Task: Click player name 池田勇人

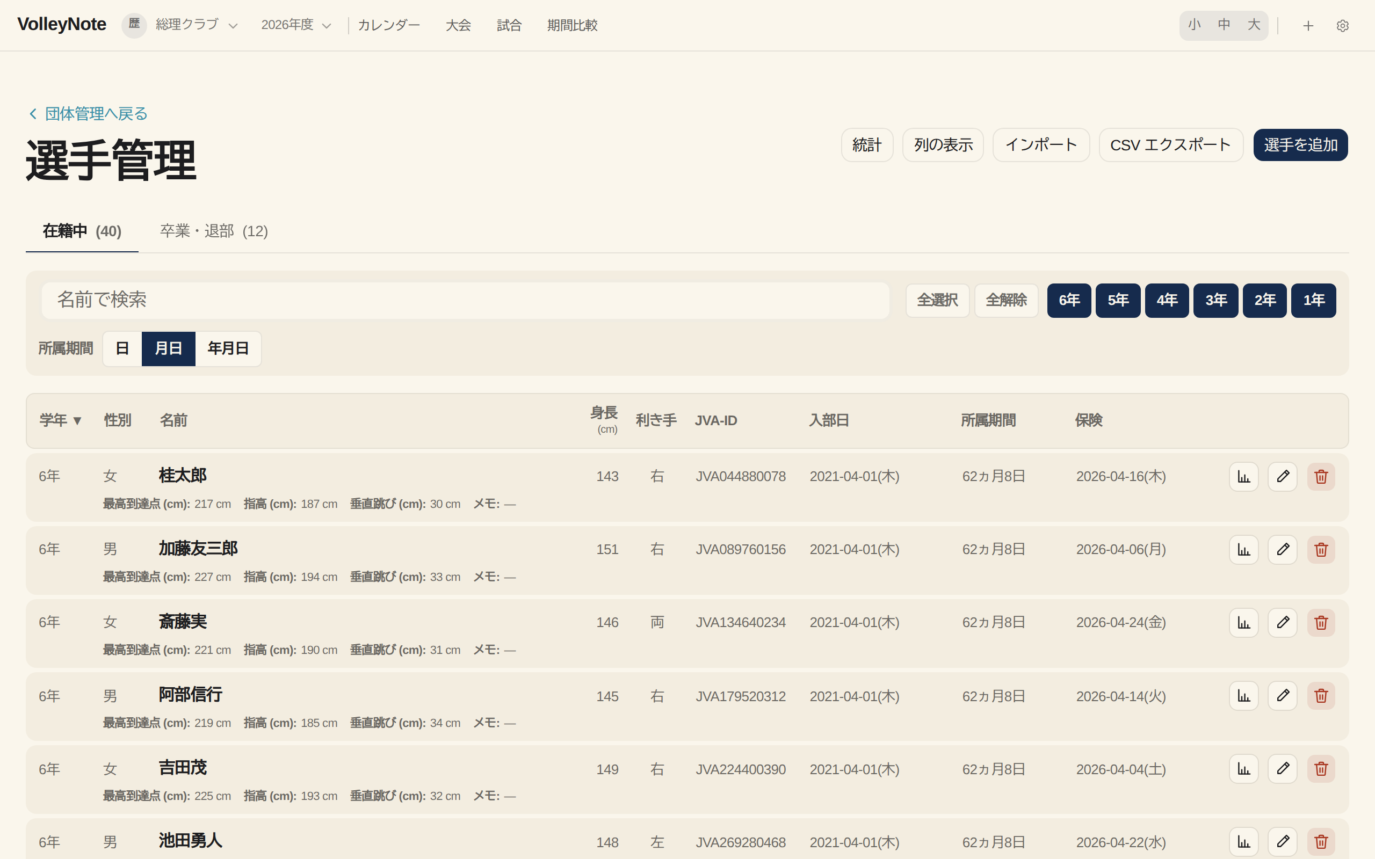Action: click(190, 841)
